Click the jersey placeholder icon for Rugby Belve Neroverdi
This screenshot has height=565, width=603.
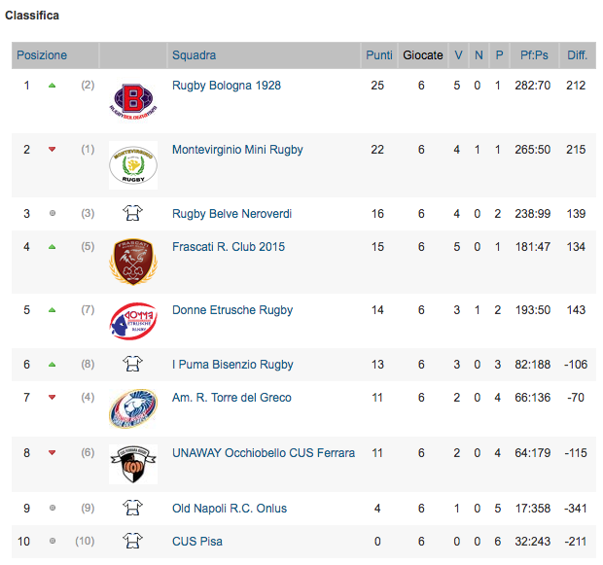(132, 213)
